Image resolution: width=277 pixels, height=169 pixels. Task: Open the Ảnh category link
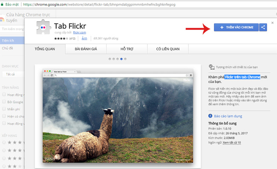point(84,38)
